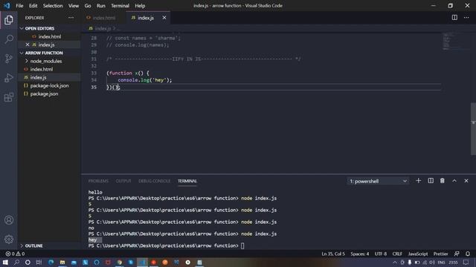Change indentation via Spaces: 4
476x267 pixels.
click(360, 254)
